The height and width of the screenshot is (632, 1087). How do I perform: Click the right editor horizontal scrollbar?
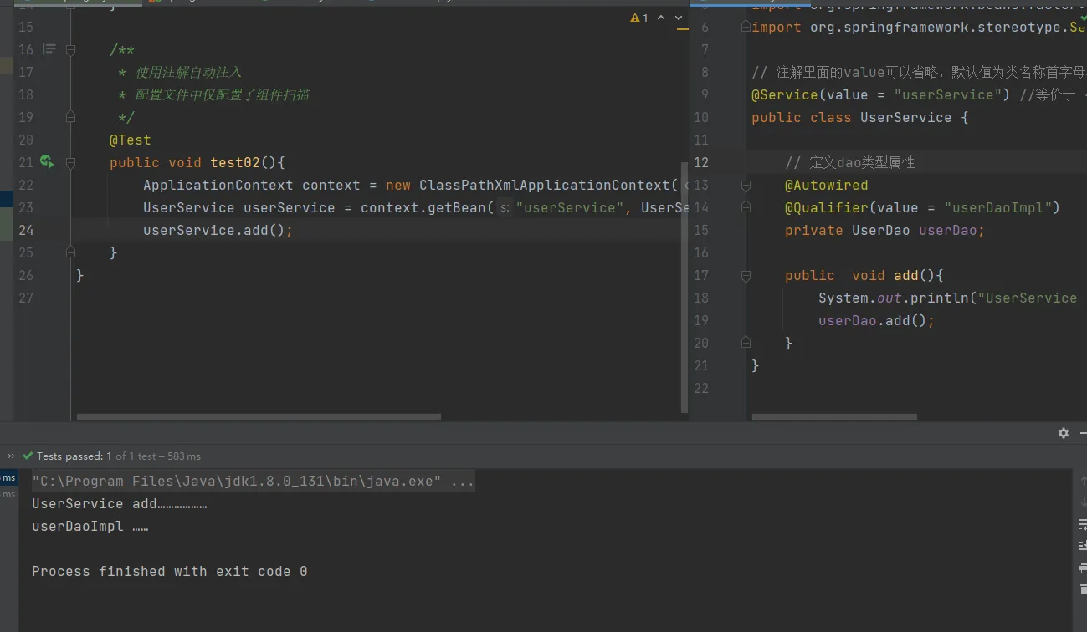pos(834,416)
